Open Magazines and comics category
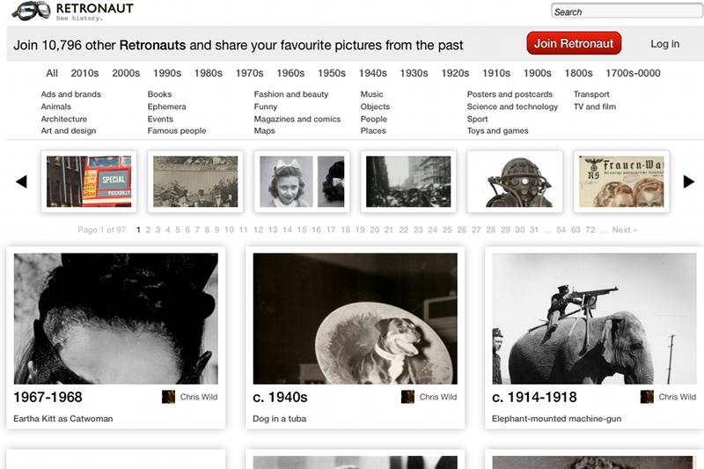704x469 pixels. pyautogui.click(x=297, y=119)
